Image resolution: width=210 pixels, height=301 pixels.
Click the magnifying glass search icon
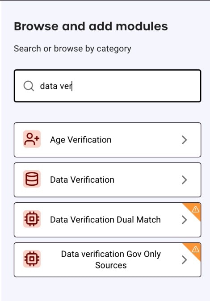tap(29, 86)
